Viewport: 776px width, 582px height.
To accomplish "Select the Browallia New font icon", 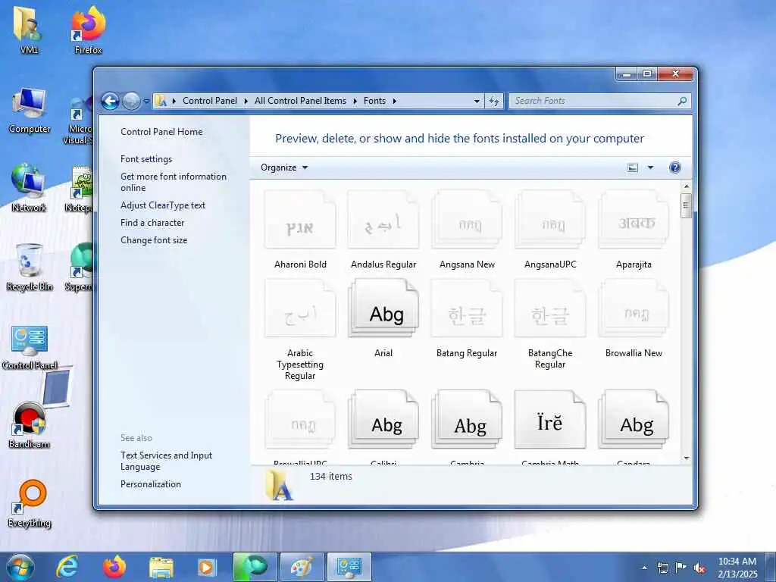I will [x=634, y=309].
